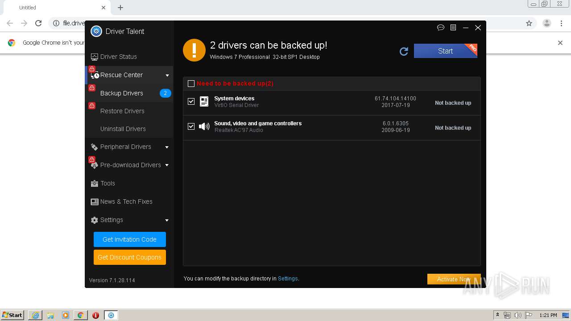Uncheck the Sound, video and game controllers checkbox

click(x=191, y=127)
